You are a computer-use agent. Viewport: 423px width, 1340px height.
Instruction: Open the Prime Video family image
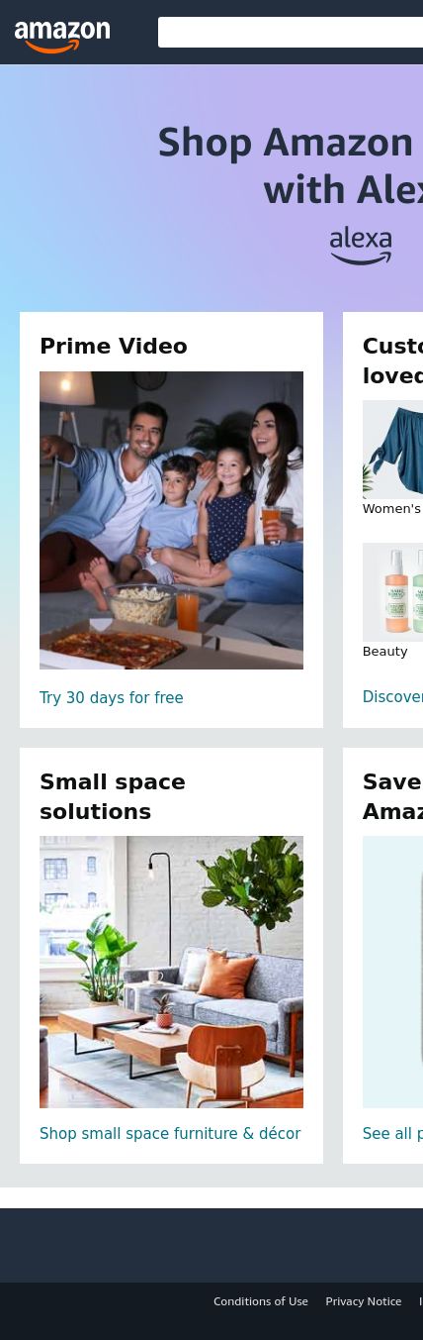click(171, 520)
